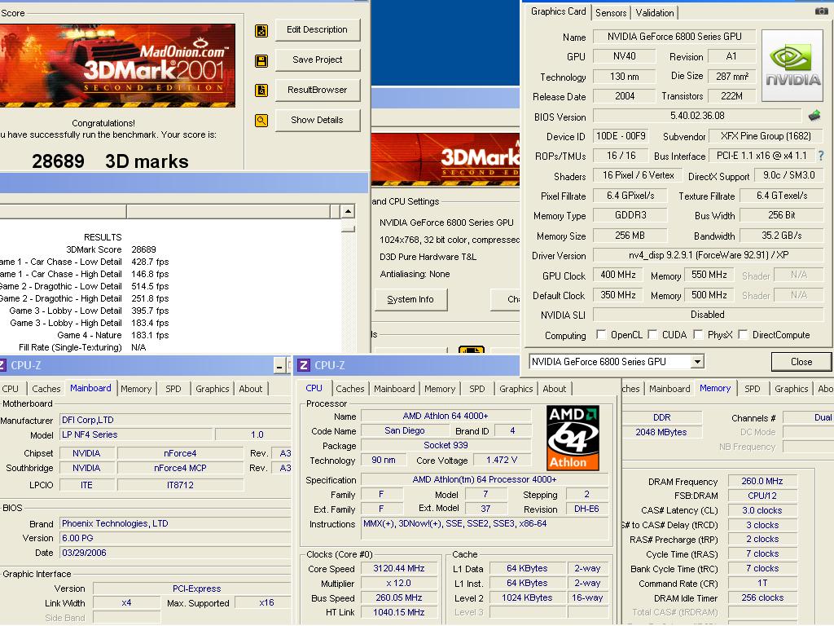Click the icon beside Edit Description
834x626 pixels.
pyautogui.click(x=261, y=31)
